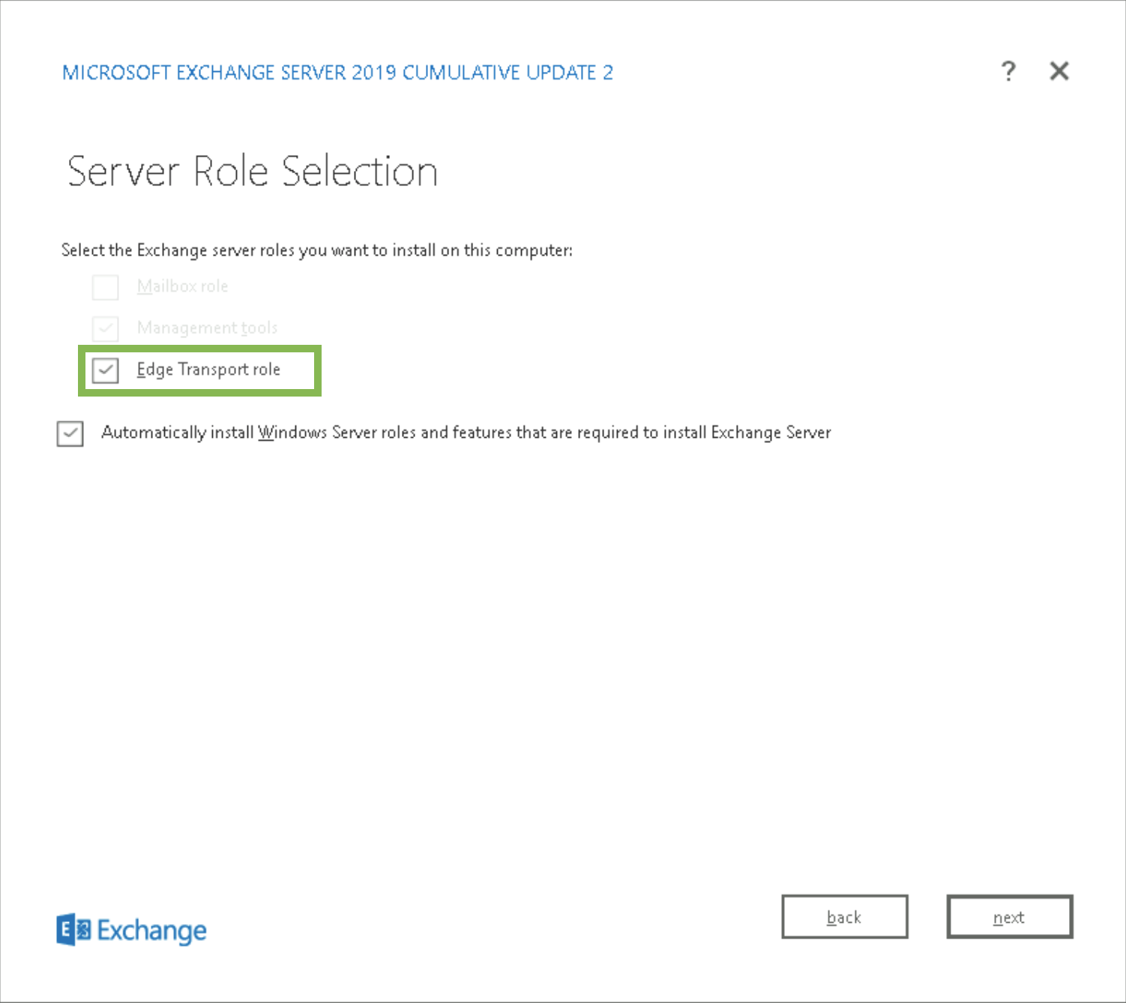1126x1003 pixels.
Task: Click the Edge Transport role label
Action: pos(208,370)
